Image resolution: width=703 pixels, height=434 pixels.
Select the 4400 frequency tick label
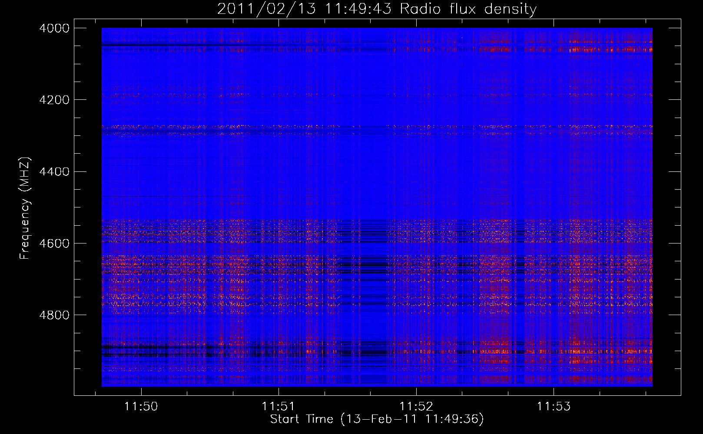[x=54, y=172]
